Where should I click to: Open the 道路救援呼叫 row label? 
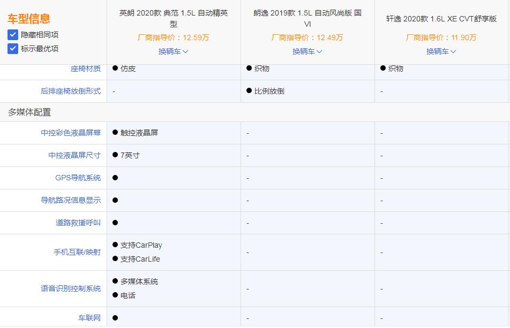pyautogui.click(x=78, y=223)
